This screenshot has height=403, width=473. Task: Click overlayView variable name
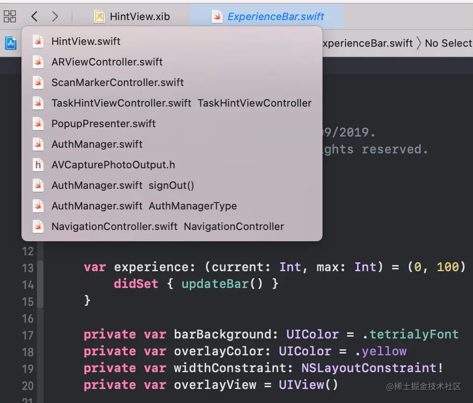tap(215, 385)
